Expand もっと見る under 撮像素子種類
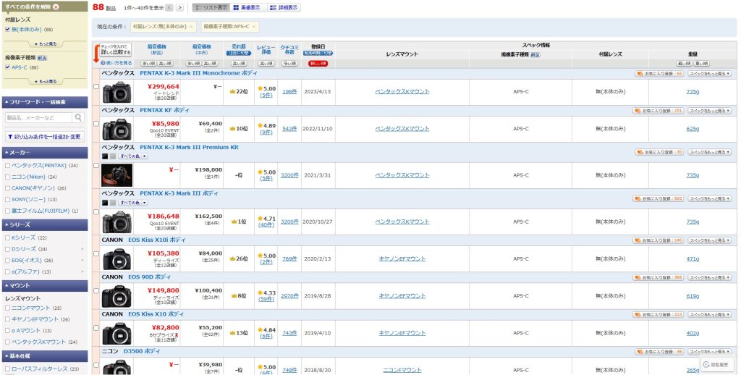This screenshot has width=741, height=375. pyautogui.click(x=46, y=81)
